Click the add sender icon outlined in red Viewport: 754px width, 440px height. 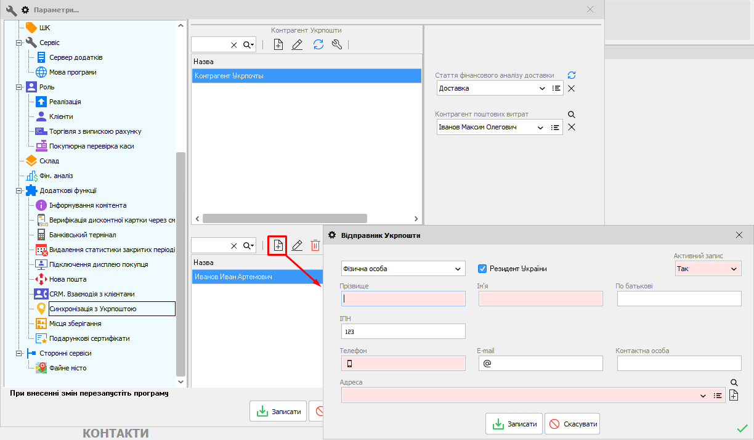point(278,245)
